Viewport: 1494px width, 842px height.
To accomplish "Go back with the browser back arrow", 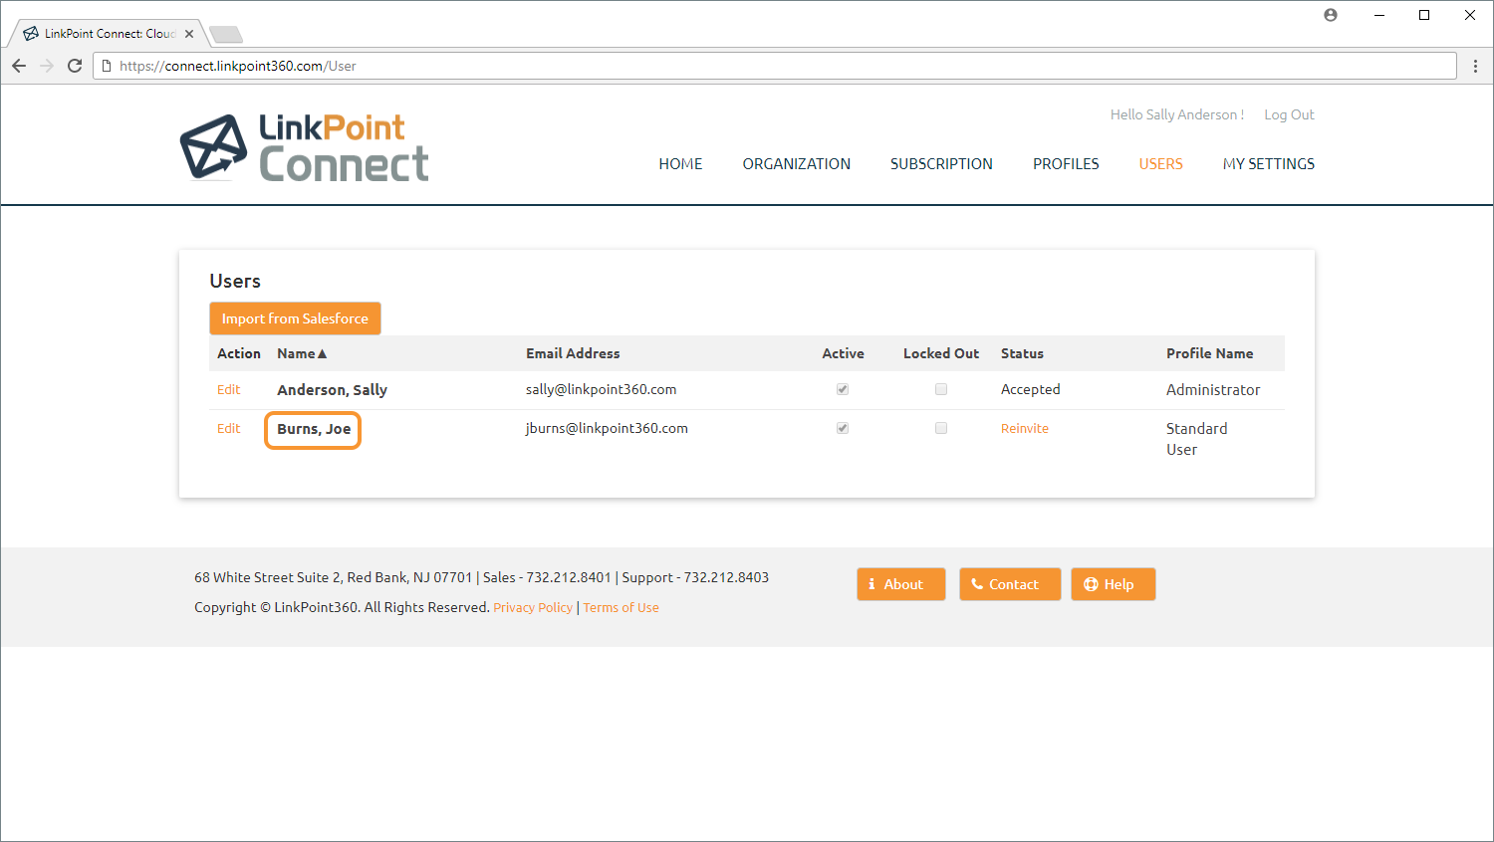I will click(19, 66).
